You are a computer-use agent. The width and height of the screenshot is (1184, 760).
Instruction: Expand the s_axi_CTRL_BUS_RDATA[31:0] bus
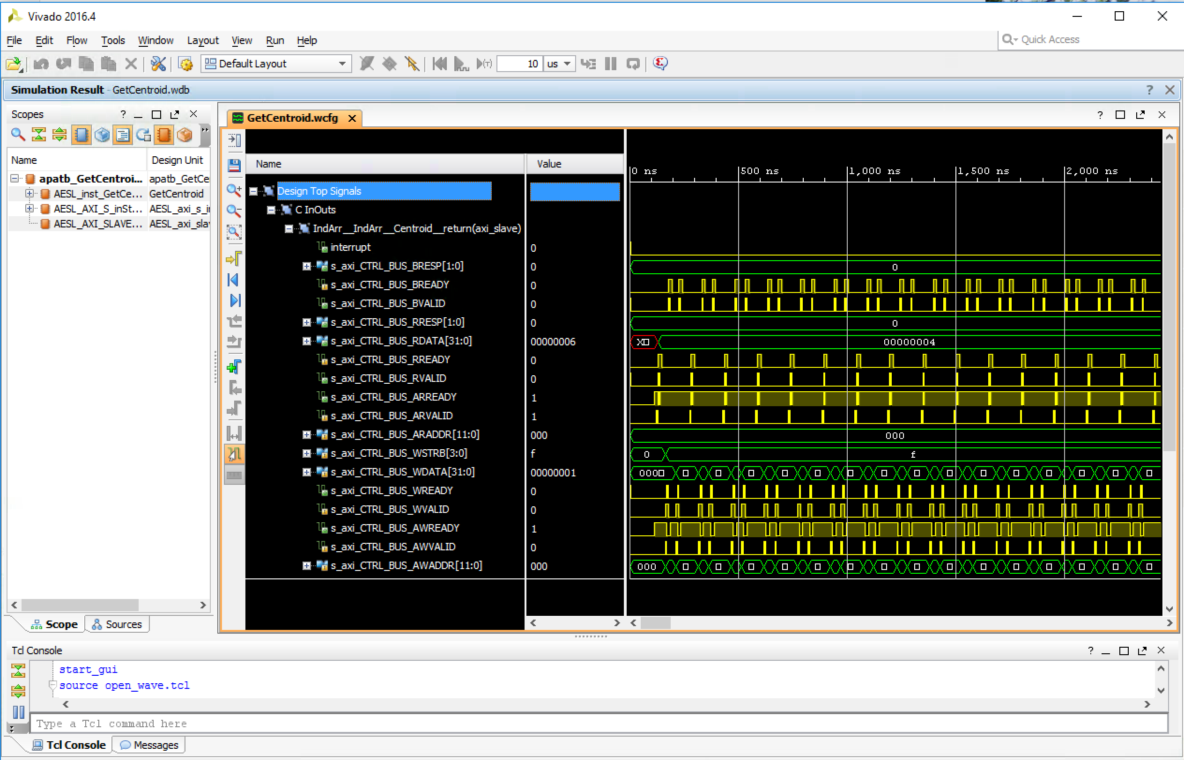tap(307, 342)
